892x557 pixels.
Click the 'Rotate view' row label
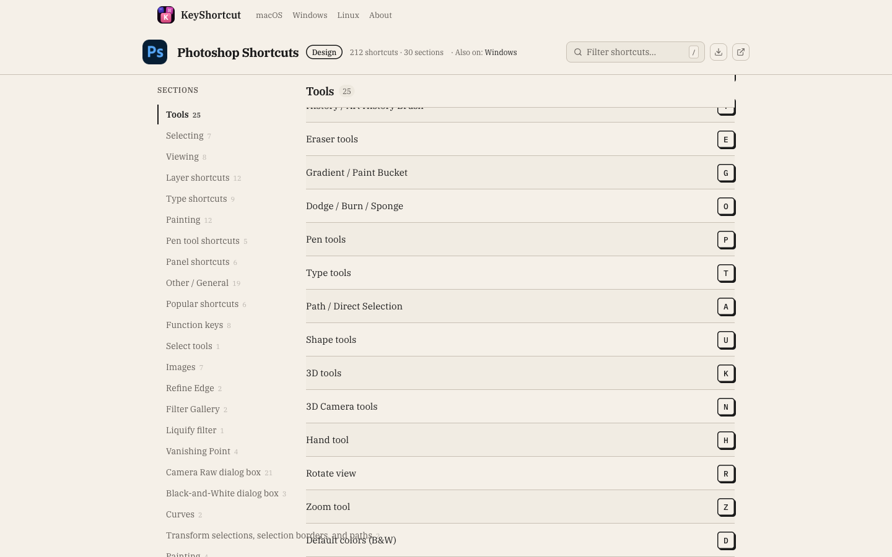tap(331, 473)
